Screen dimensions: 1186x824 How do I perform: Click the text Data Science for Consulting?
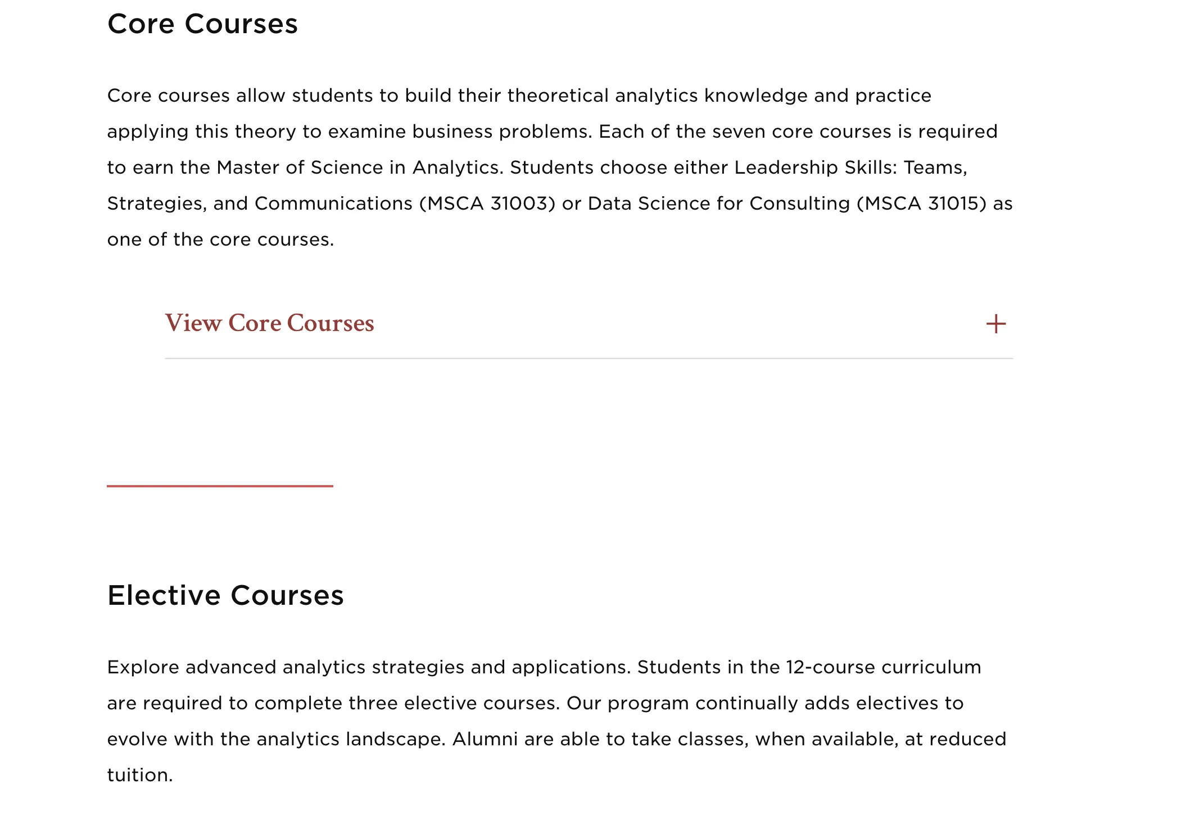pos(719,203)
